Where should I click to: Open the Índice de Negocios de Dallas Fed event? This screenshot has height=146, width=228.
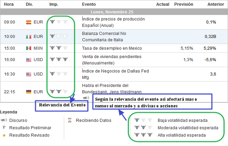116,74
